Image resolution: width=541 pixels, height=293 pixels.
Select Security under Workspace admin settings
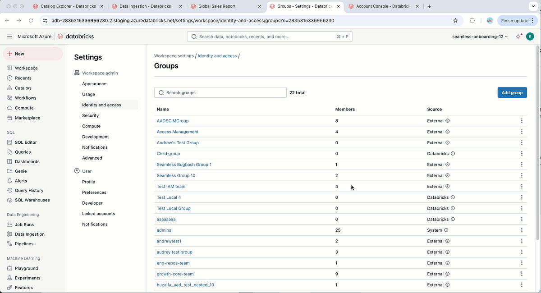click(x=90, y=115)
